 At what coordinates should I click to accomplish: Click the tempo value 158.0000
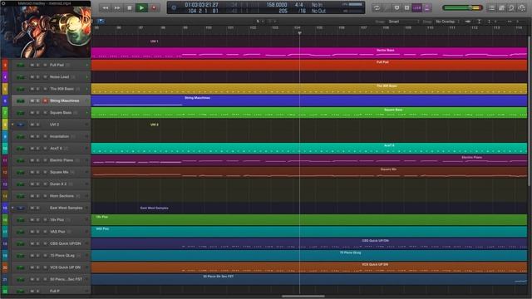[277, 5]
